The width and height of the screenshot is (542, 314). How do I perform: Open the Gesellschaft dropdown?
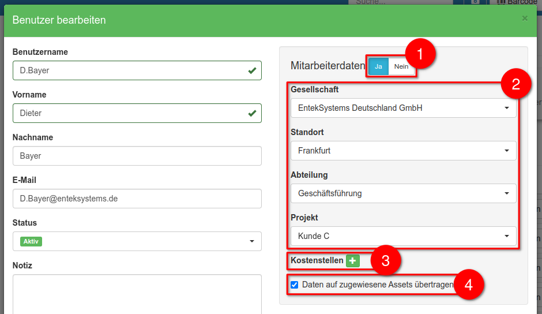point(404,108)
